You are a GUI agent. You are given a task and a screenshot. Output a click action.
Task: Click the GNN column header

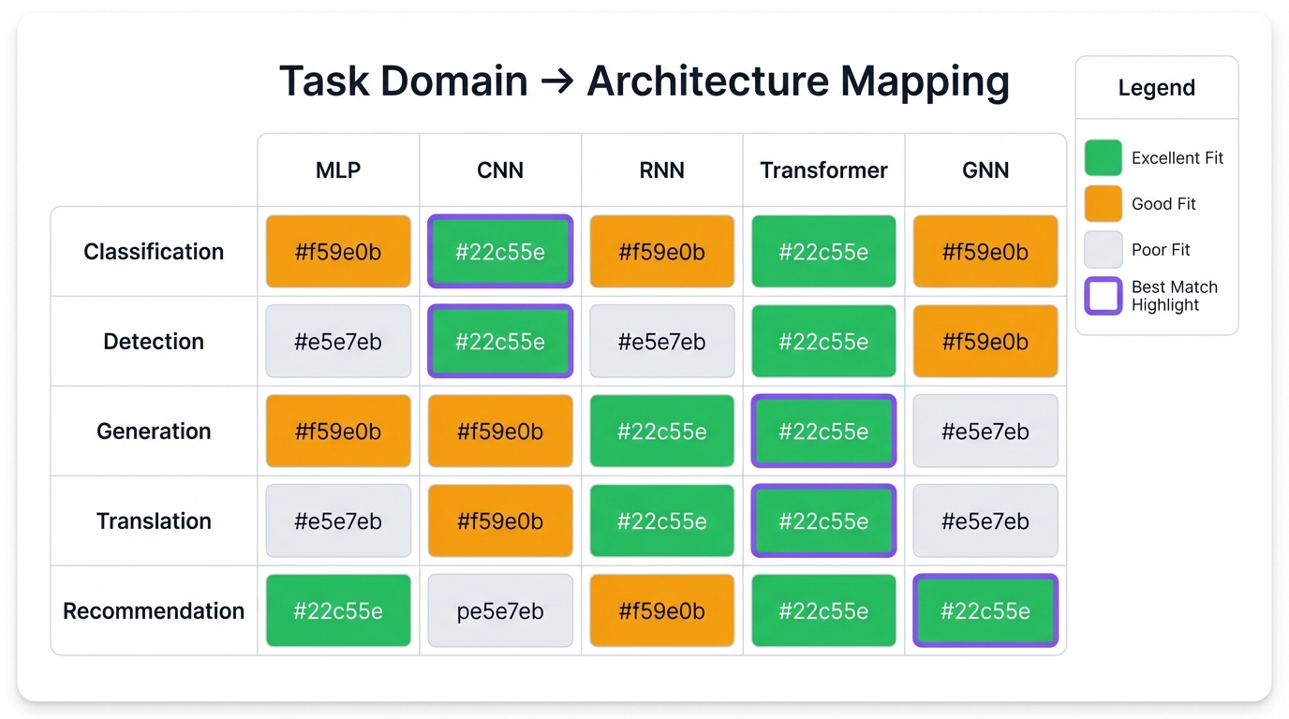pos(985,170)
